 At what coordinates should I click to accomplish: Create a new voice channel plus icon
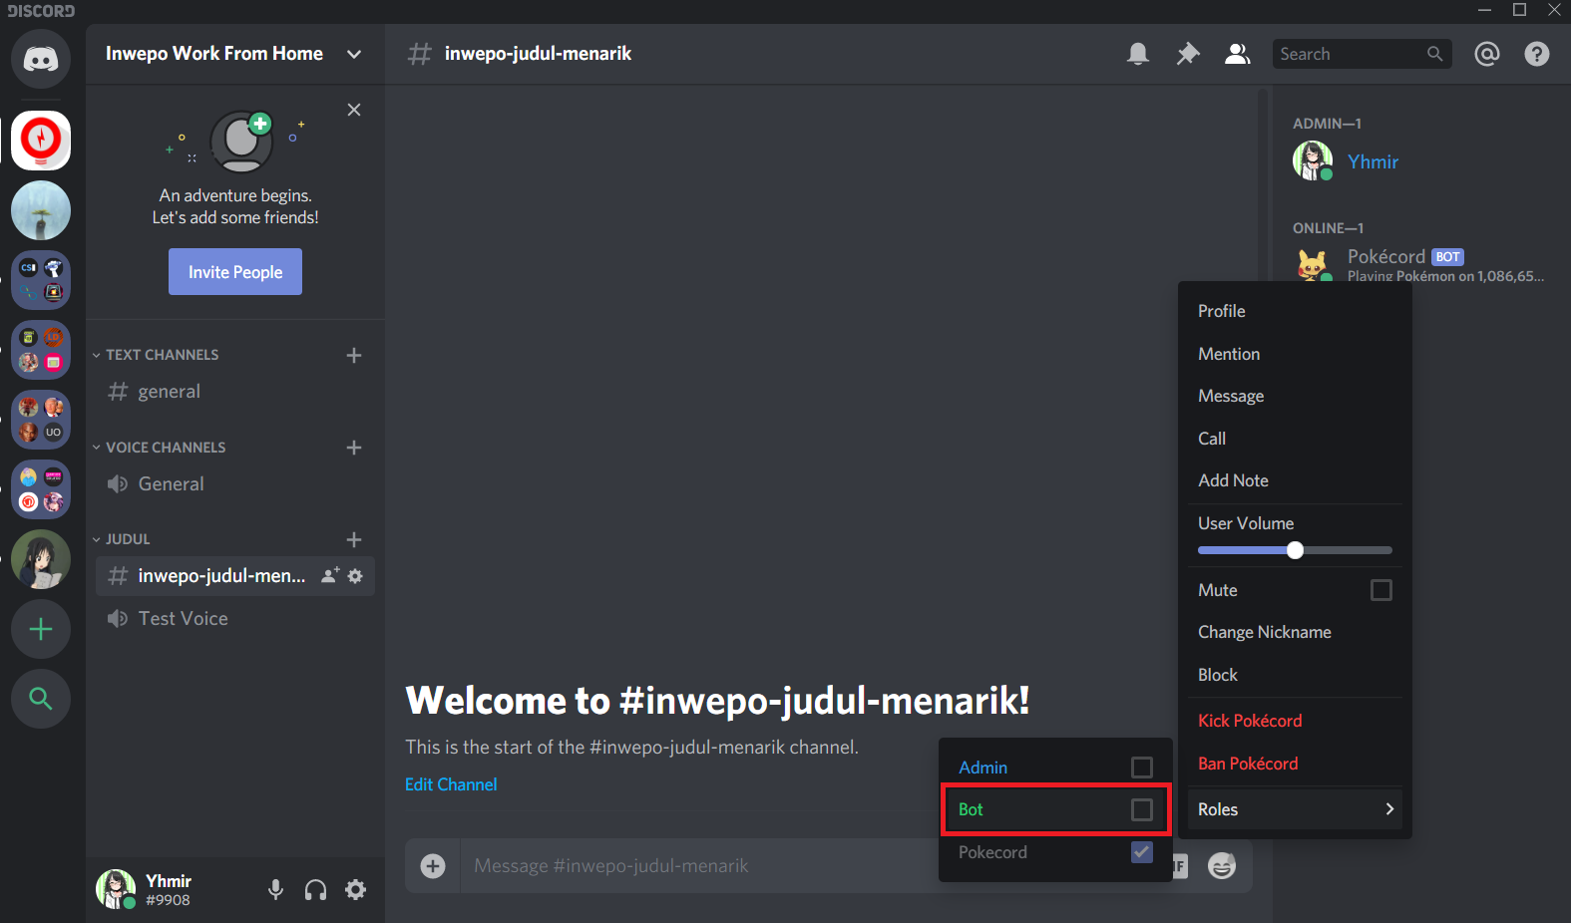[x=354, y=448]
